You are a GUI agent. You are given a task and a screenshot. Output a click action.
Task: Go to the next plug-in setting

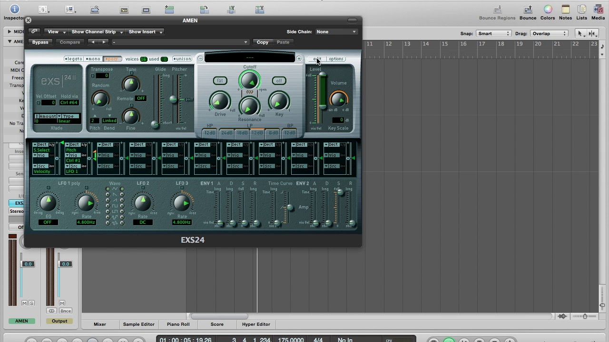pyautogui.click(x=104, y=42)
